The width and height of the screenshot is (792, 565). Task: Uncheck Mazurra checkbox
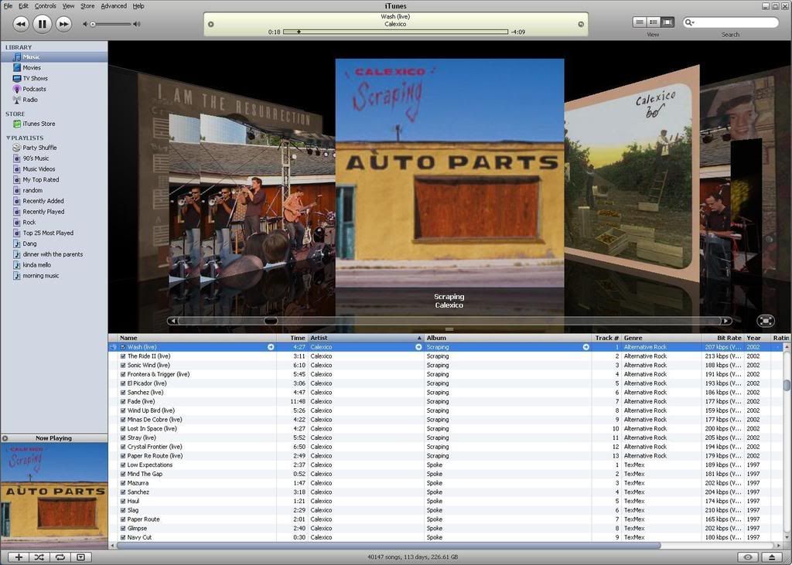click(x=123, y=483)
